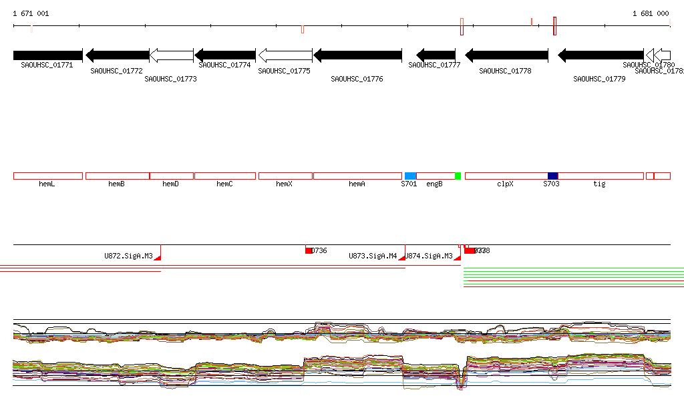Screen dimensions: 684x408
Task: Select the dark blue S703 segment box
Action: 553,176
